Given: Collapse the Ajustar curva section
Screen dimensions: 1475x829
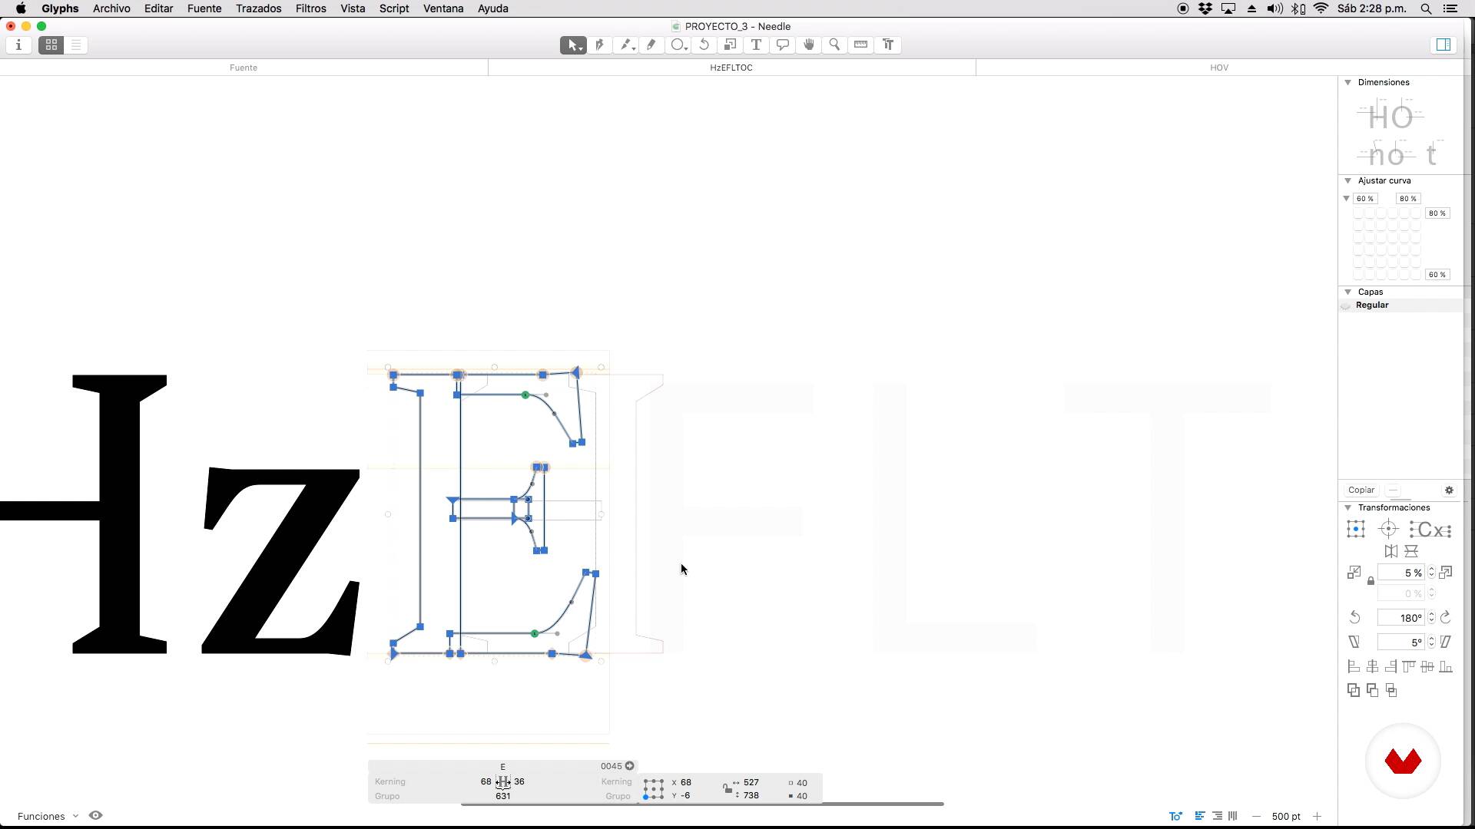Looking at the screenshot, I should click(1347, 180).
